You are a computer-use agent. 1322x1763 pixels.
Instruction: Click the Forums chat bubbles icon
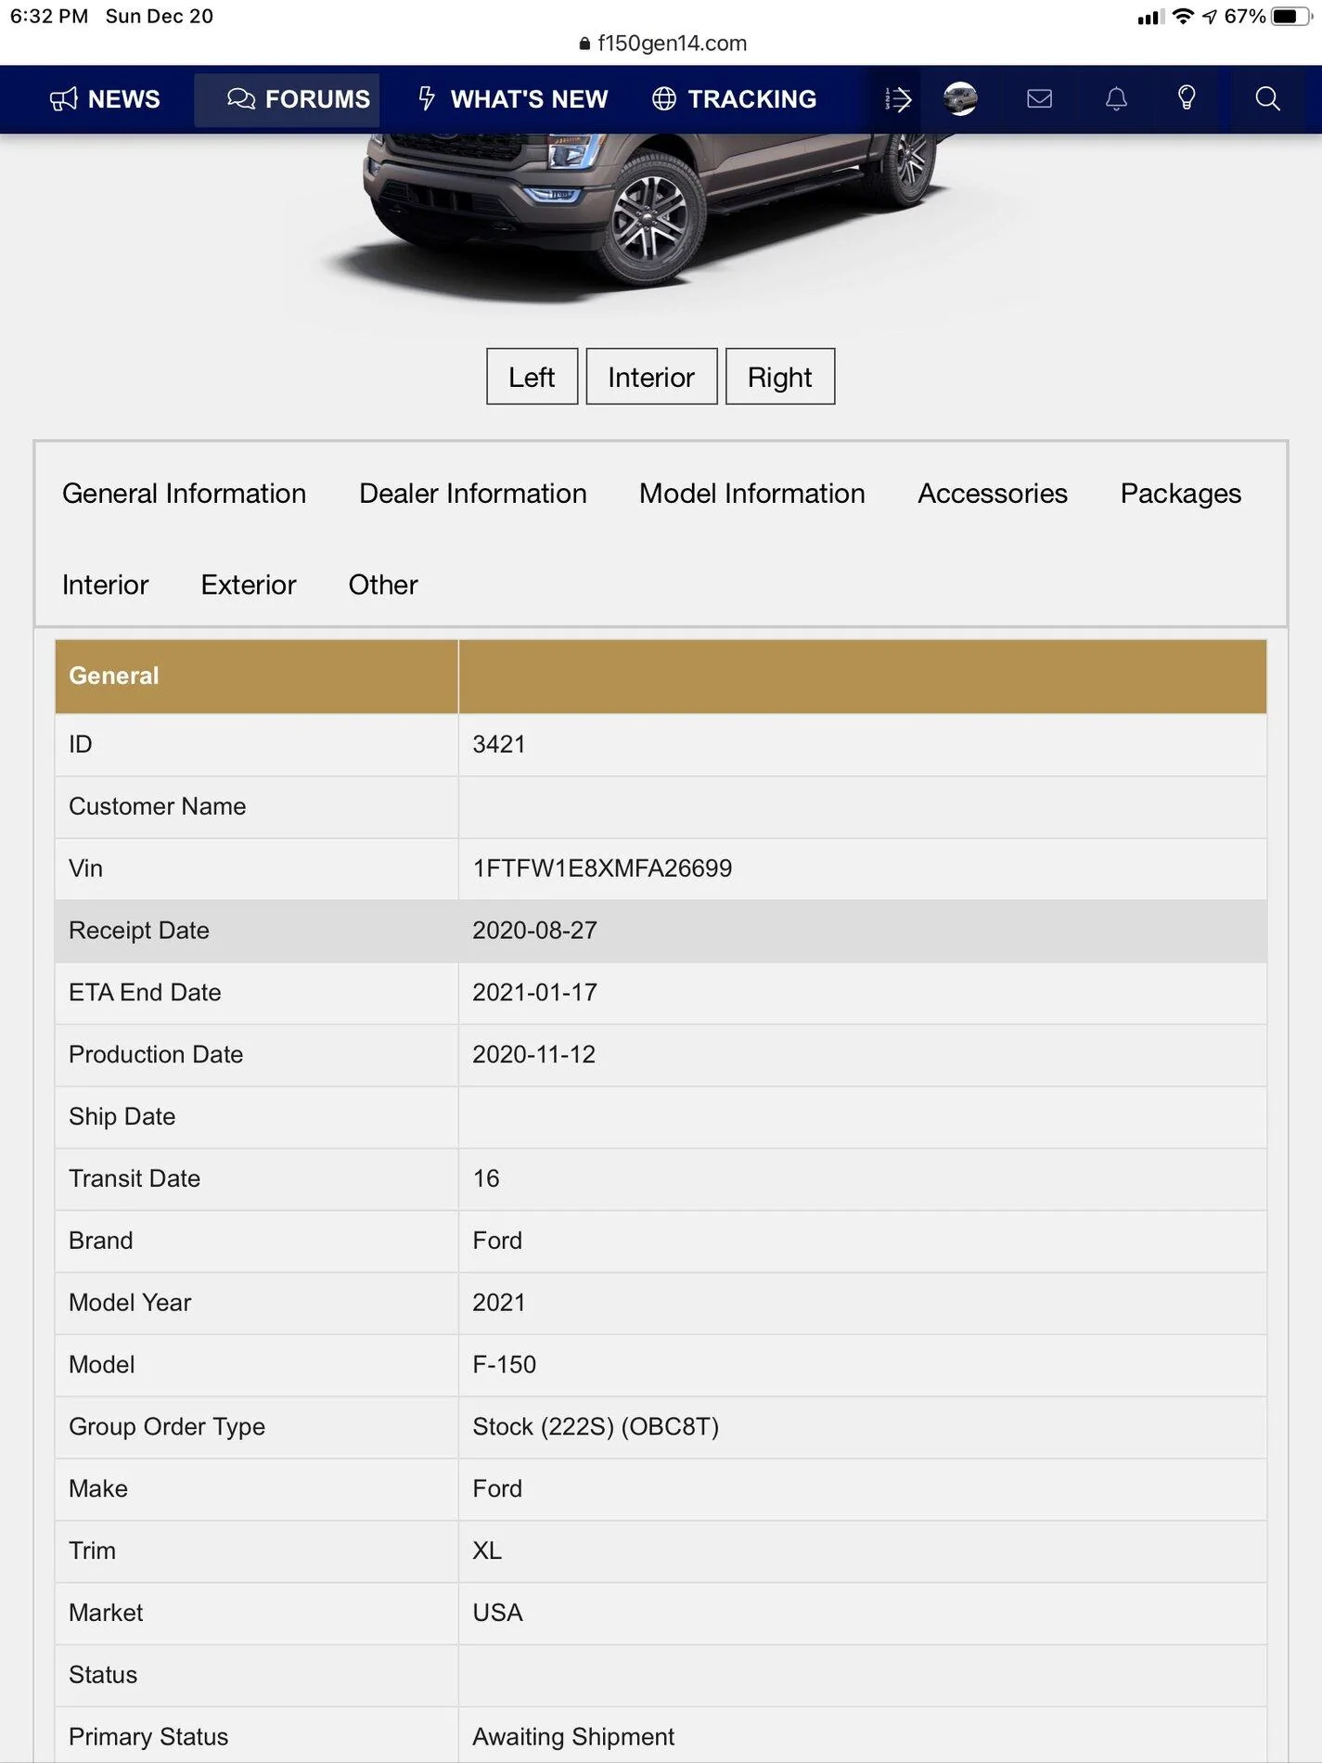241,99
